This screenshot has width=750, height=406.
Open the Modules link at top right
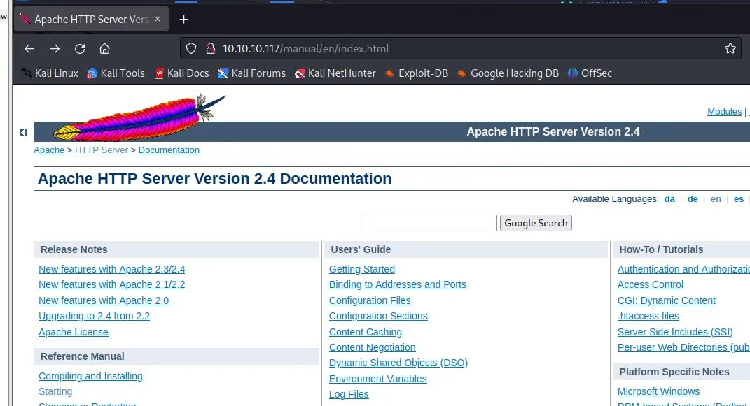(724, 112)
